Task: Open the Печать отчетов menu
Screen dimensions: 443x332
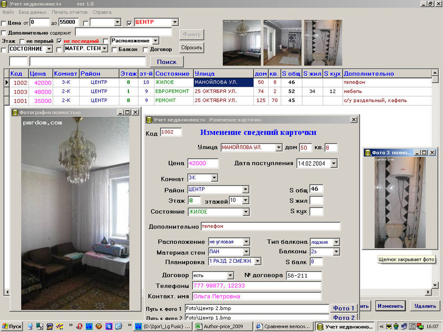Action: pyautogui.click(x=70, y=12)
